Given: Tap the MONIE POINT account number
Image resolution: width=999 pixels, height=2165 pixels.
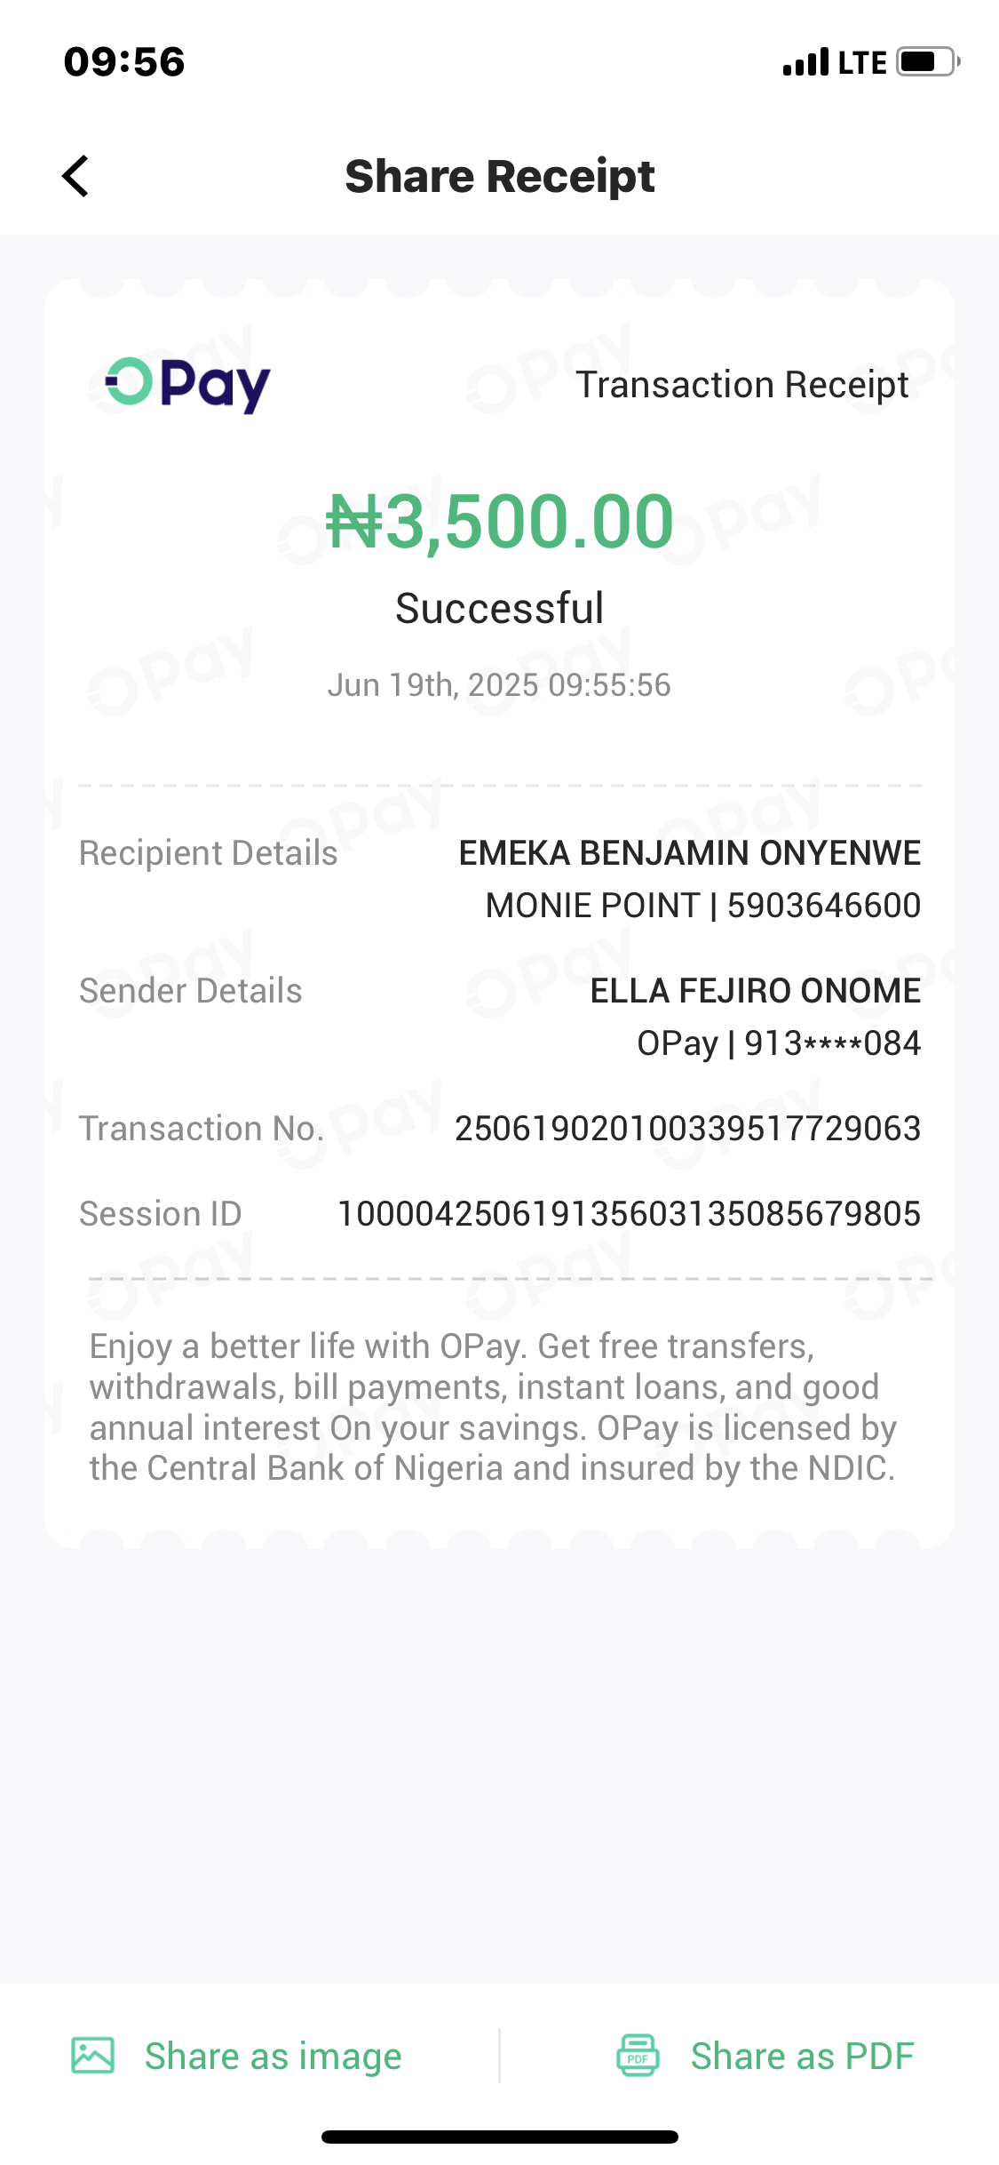Looking at the screenshot, I should coord(702,906).
